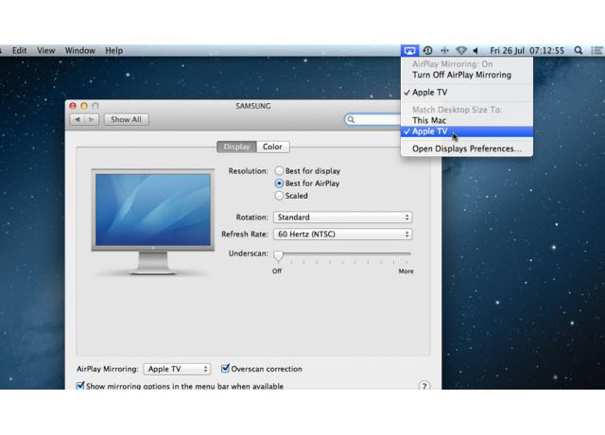
Task: Click the back arrow in the preferences toolbar
Action: 78,120
